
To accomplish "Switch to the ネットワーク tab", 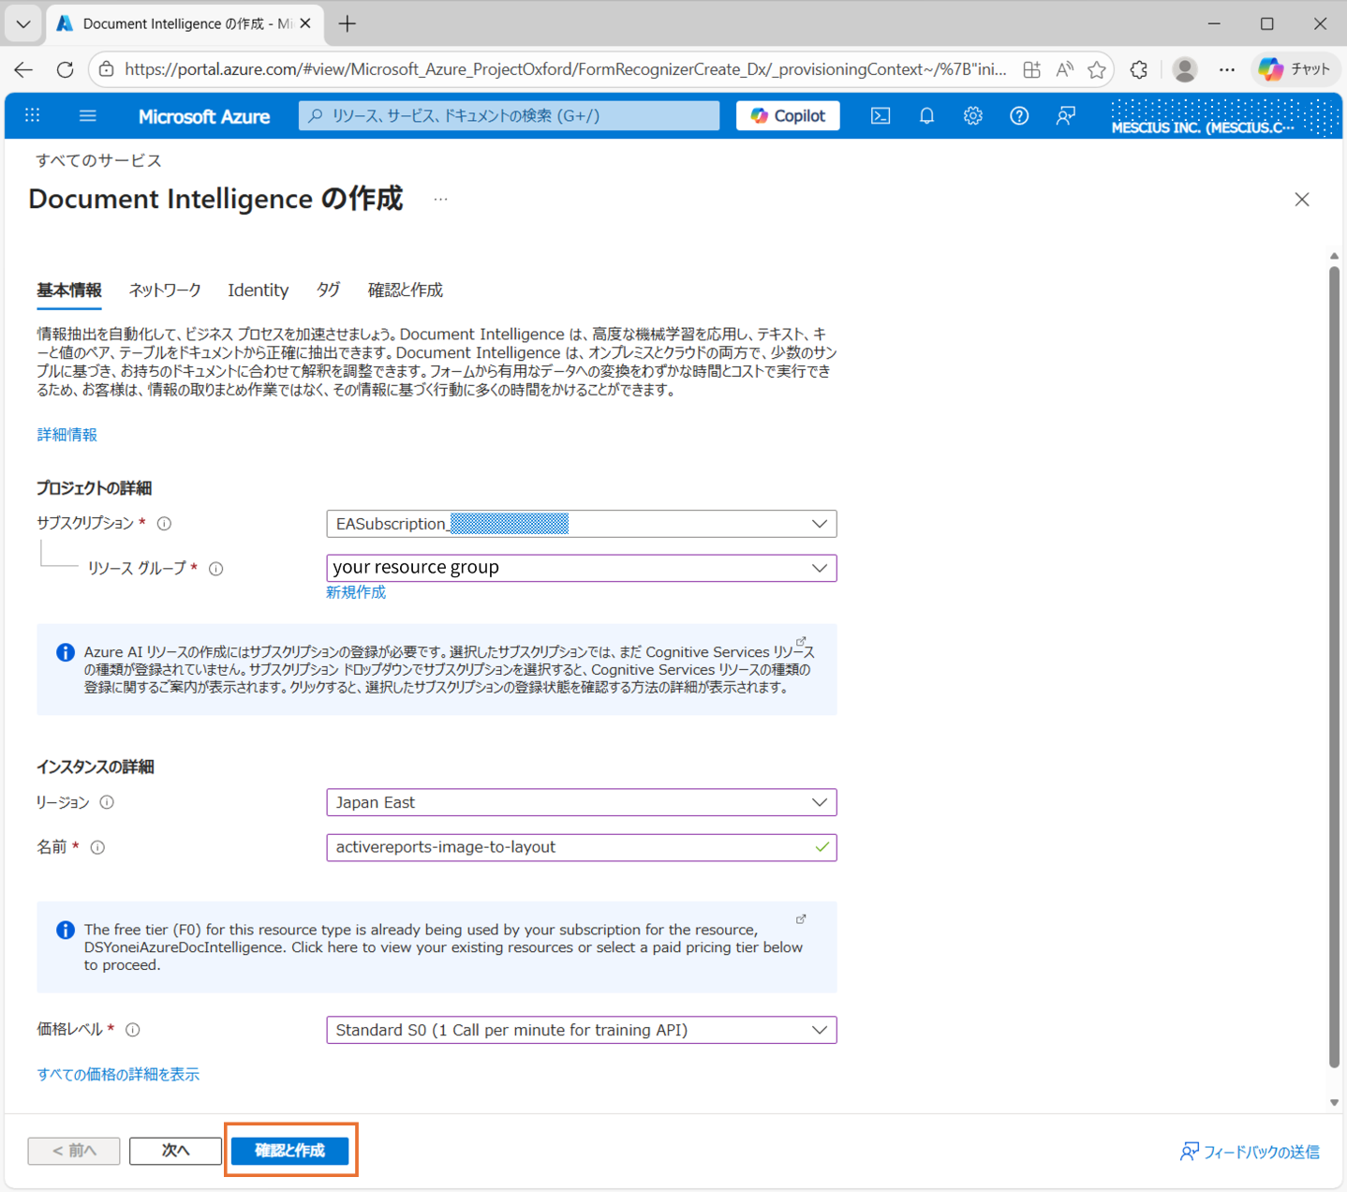I will (164, 290).
